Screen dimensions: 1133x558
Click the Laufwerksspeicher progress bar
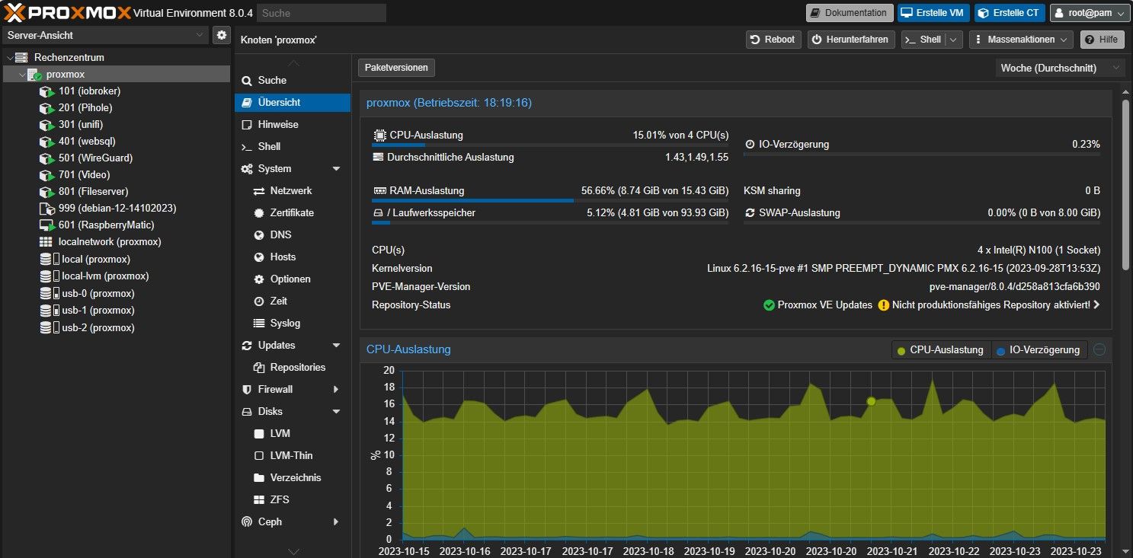(550, 223)
